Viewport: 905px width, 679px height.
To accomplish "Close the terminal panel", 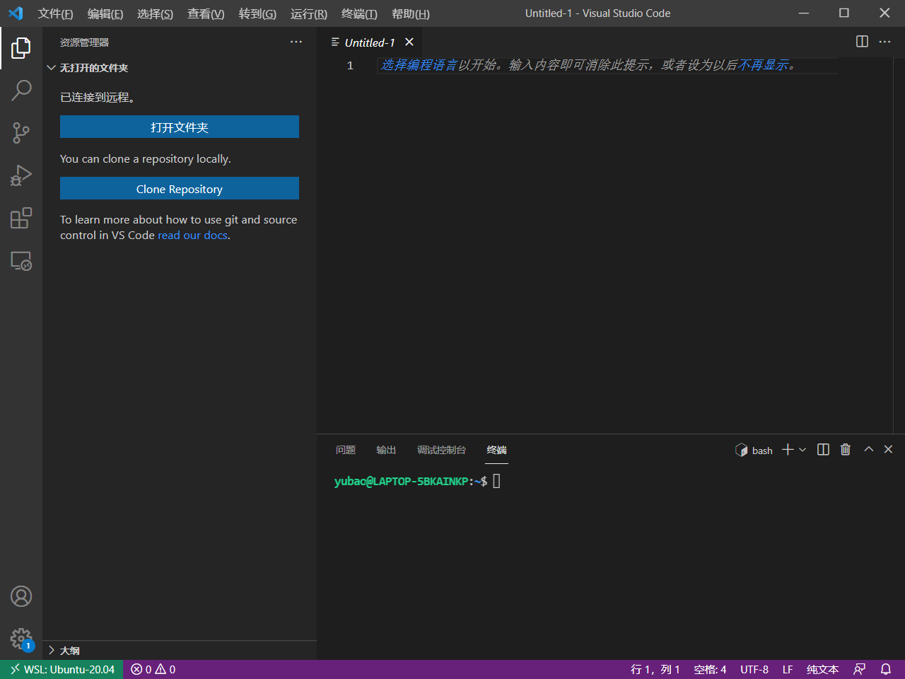I will coord(889,449).
